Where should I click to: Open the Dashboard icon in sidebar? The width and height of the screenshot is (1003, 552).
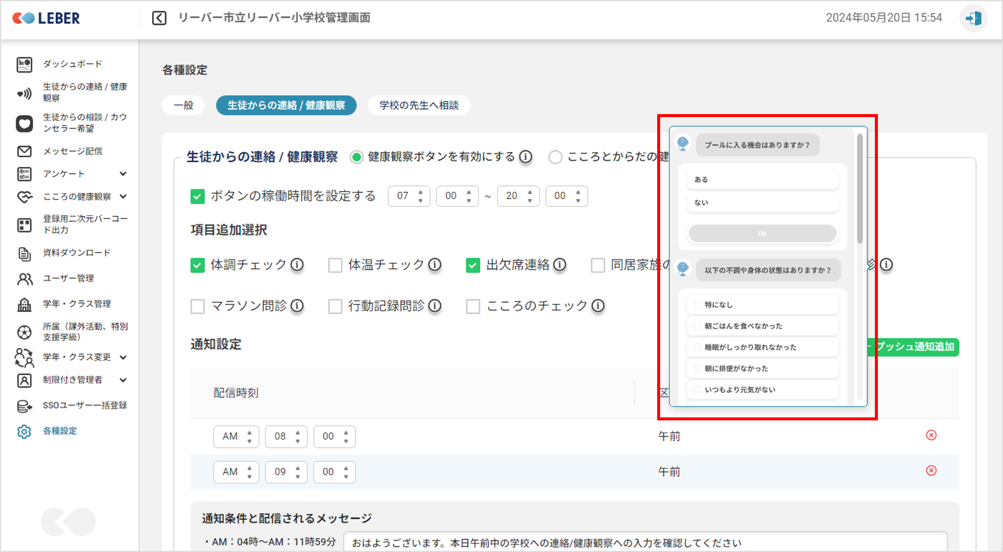[24, 64]
